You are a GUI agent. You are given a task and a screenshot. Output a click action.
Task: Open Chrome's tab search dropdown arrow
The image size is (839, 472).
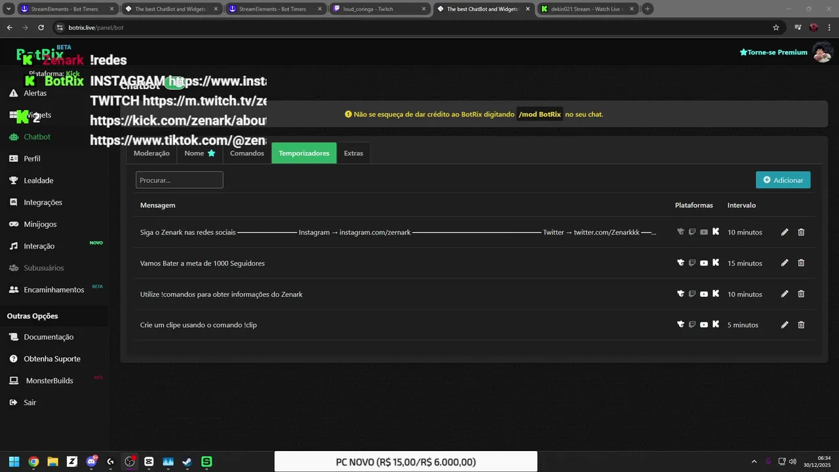click(x=8, y=9)
